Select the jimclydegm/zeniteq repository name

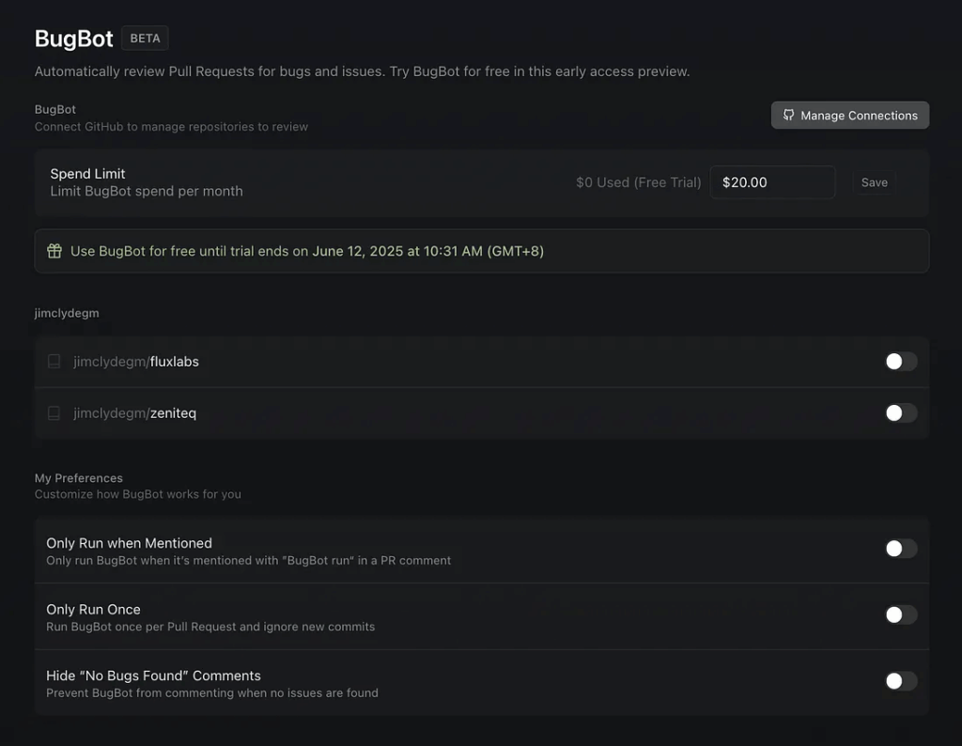tap(135, 412)
